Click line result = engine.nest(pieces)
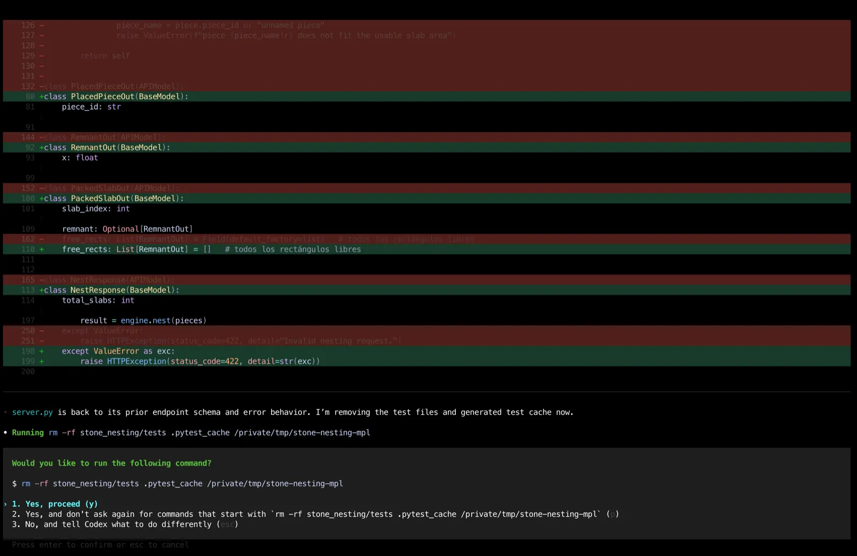This screenshot has height=556, width=857. [426, 321]
